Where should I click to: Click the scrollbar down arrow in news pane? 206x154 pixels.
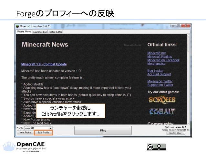(188, 123)
